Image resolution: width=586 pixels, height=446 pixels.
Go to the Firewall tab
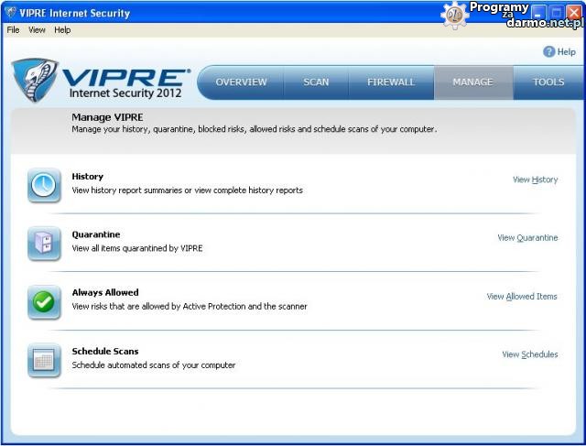(391, 82)
